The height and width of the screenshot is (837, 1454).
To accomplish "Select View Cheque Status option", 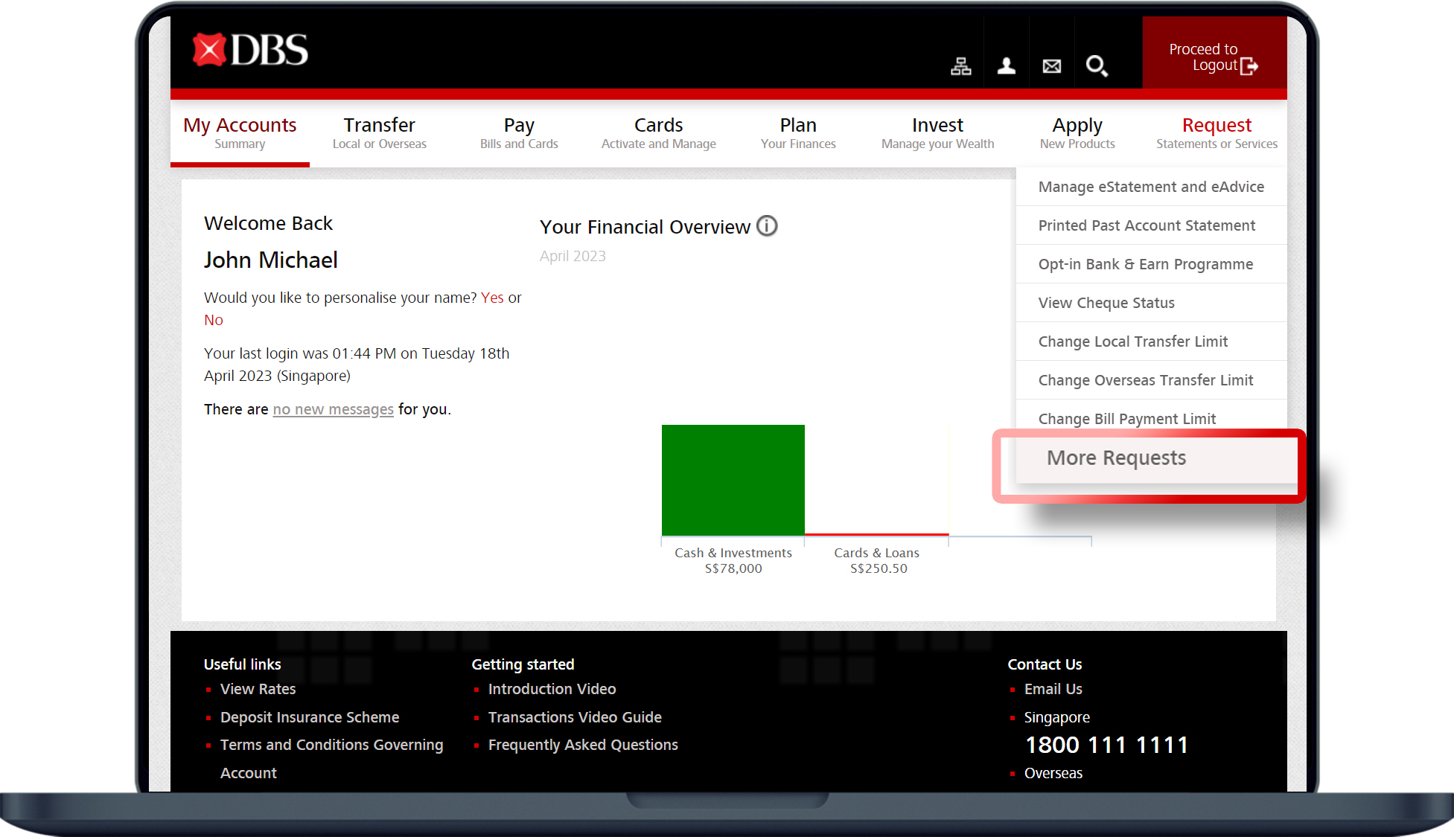I will (x=1106, y=303).
